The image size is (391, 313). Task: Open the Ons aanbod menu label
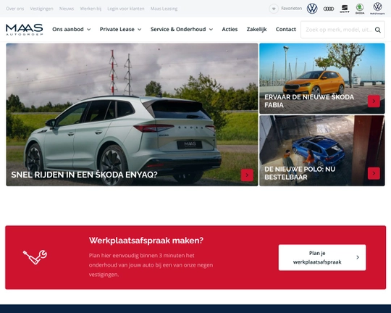pos(68,29)
